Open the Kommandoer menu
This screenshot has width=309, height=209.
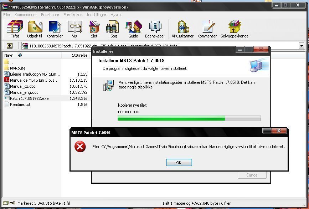click(26, 15)
